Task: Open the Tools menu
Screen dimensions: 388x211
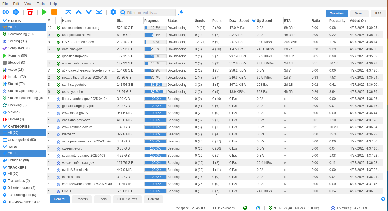Action: (x=41, y=4)
